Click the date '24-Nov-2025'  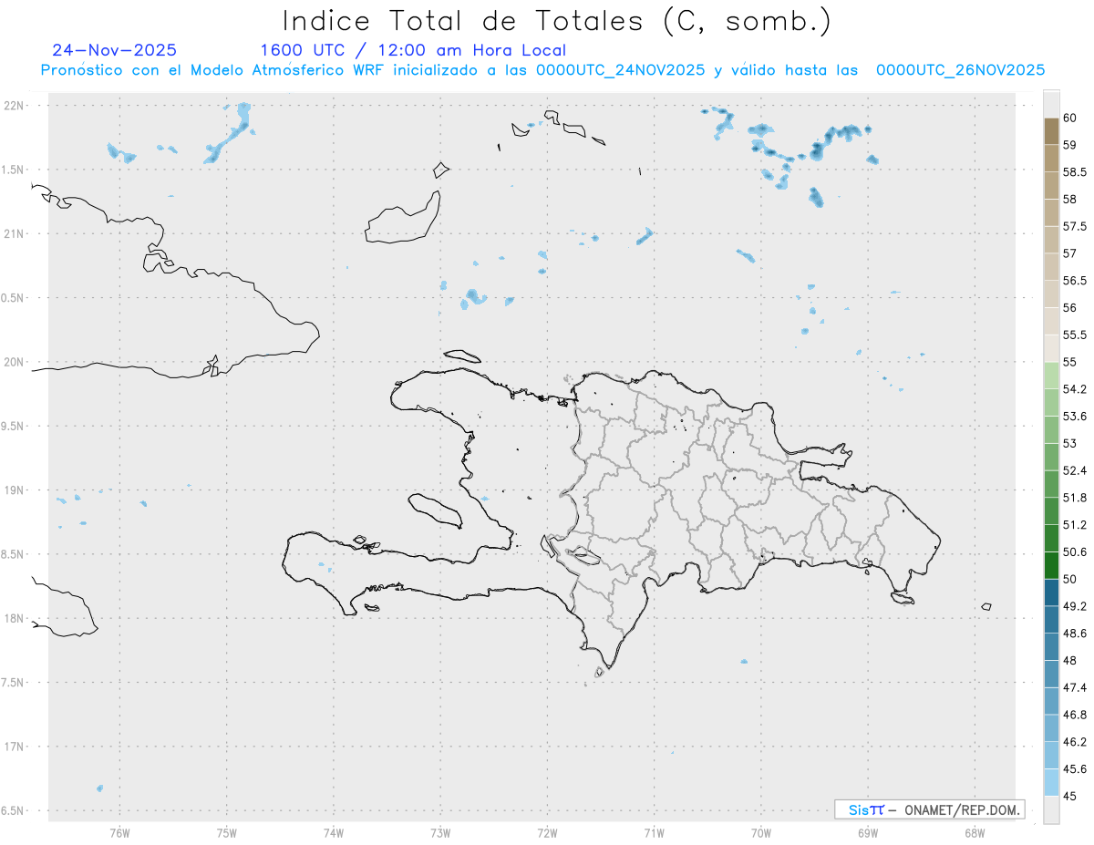115,50
